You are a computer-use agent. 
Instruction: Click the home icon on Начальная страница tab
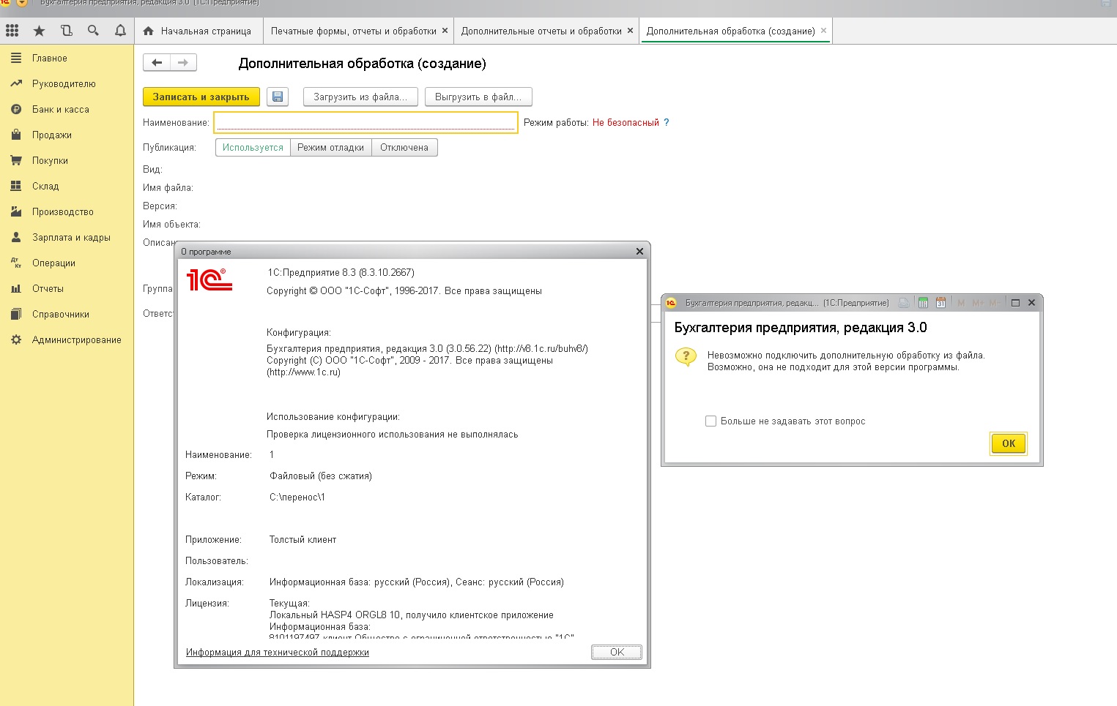149,31
